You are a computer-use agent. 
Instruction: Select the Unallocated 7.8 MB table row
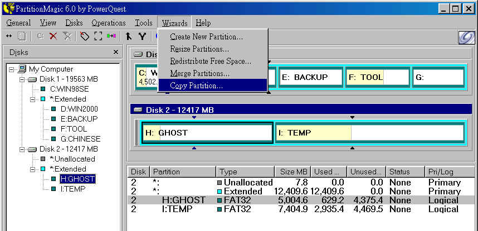pyautogui.click(x=301, y=183)
